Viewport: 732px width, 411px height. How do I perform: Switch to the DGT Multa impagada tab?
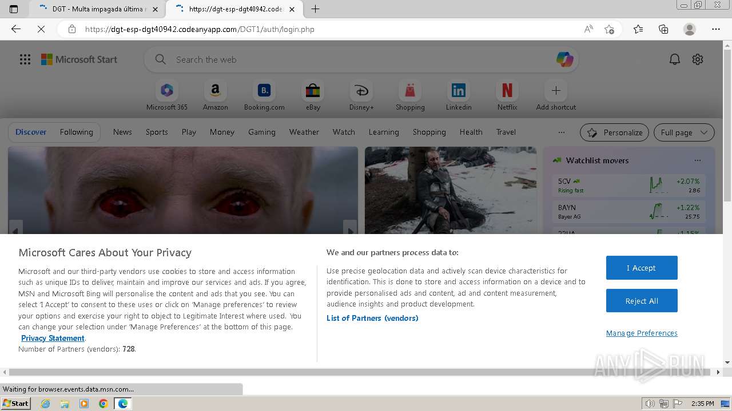pos(97,9)
